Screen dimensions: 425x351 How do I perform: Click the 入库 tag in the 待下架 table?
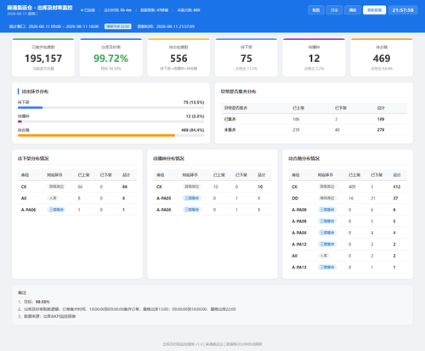(53, 198)
